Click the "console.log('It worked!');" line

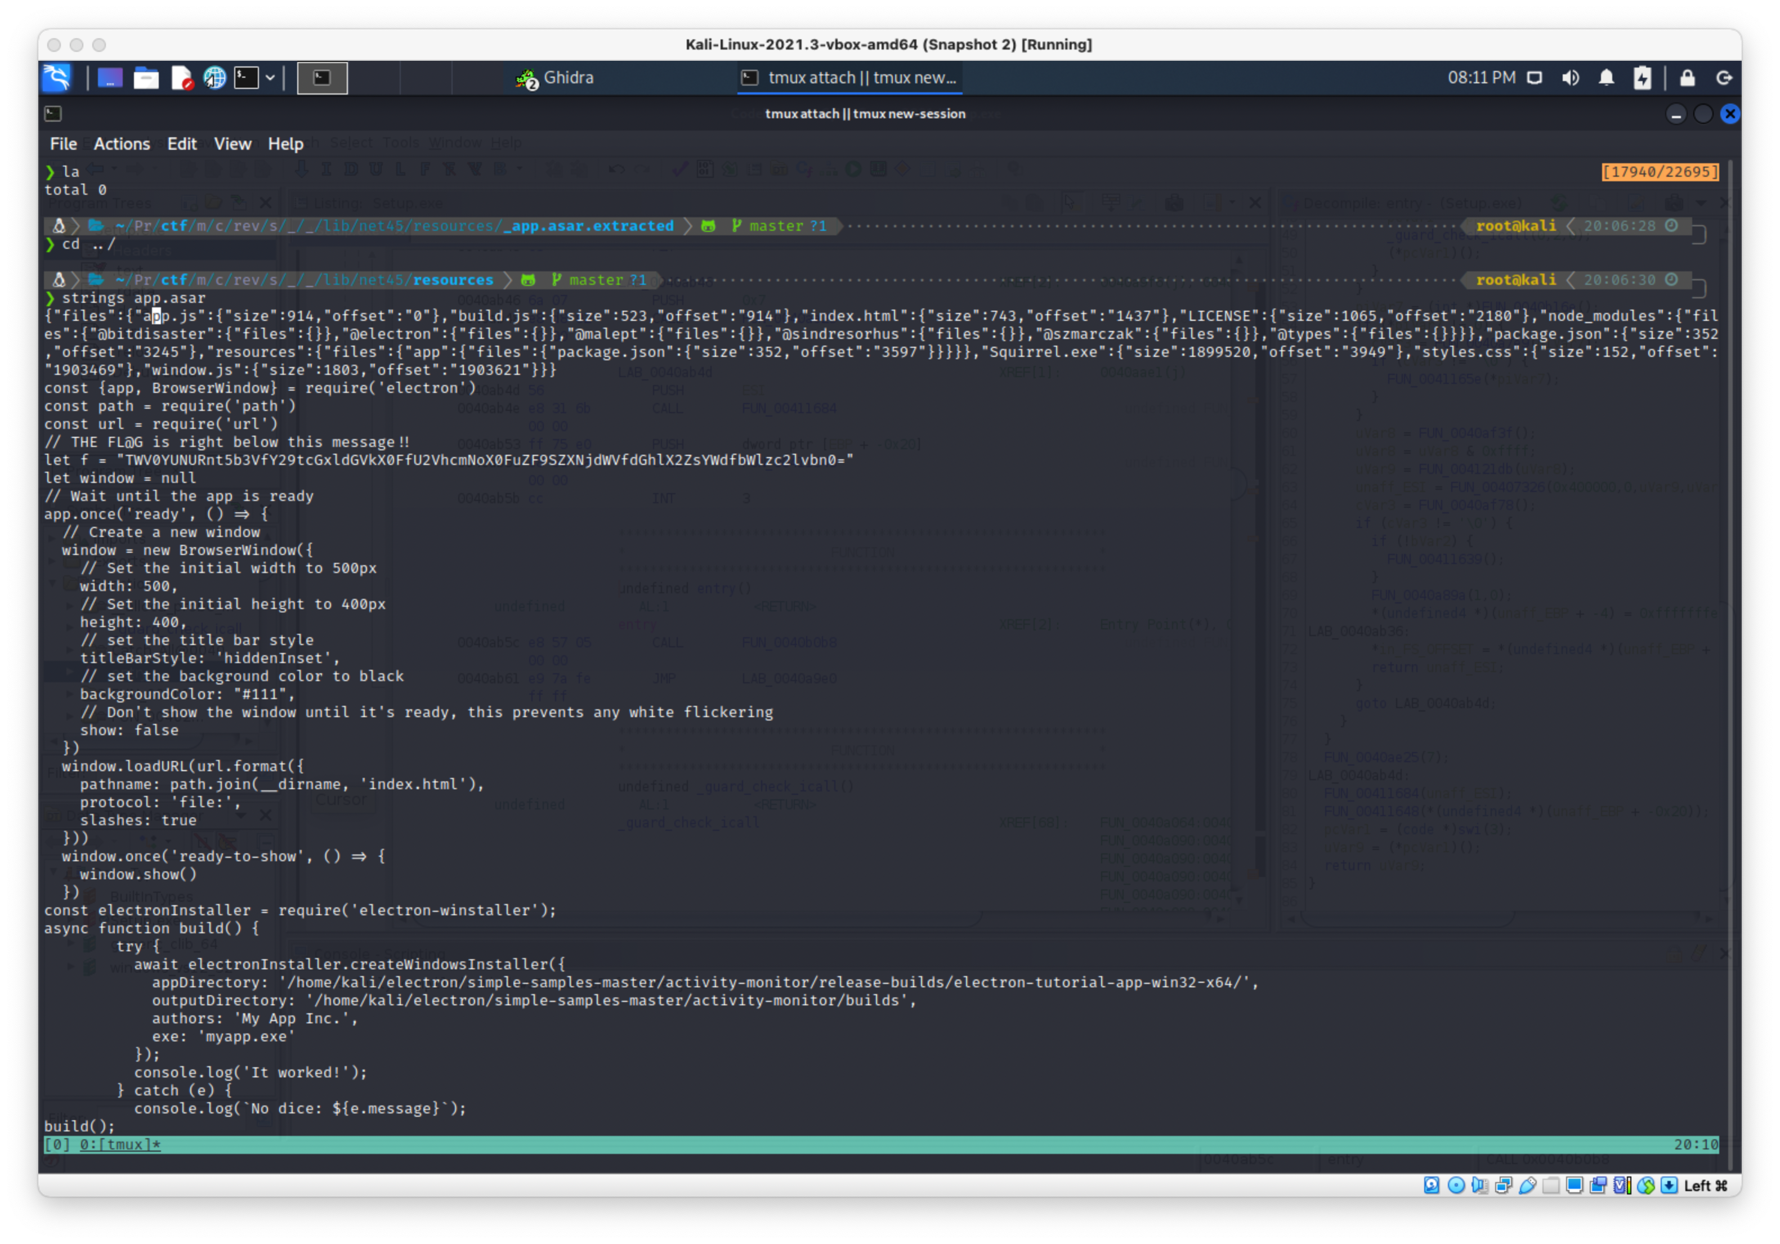point(251,1072)
